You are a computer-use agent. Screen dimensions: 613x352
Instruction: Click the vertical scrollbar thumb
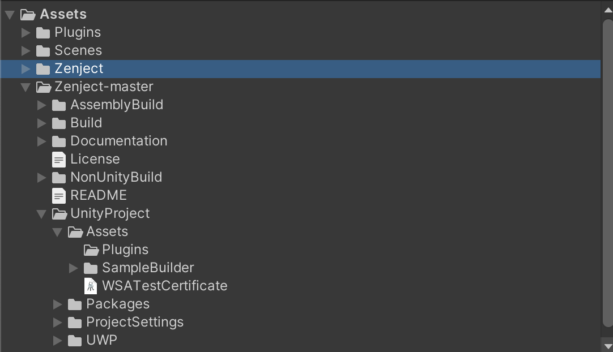(x=608, y=174)
